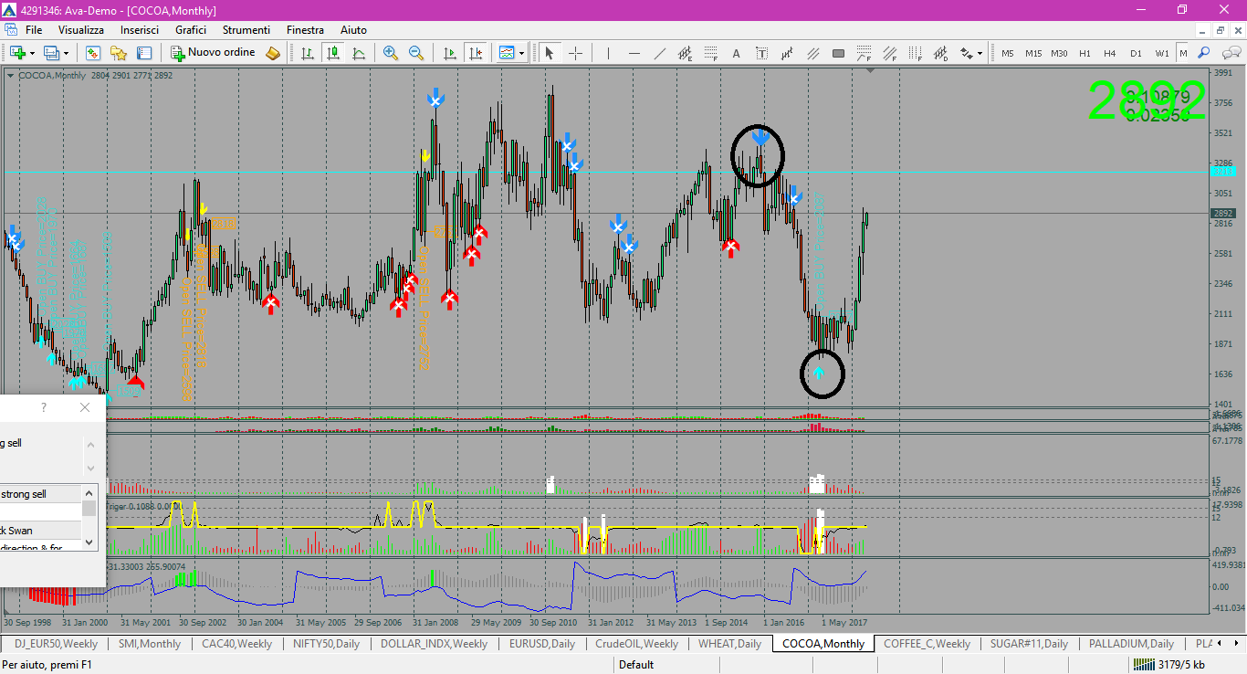Select the equidistant channel tool

(x=685, y=53)
